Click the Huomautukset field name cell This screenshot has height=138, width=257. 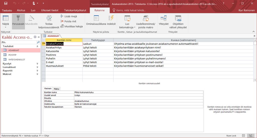tap(64, 66)
